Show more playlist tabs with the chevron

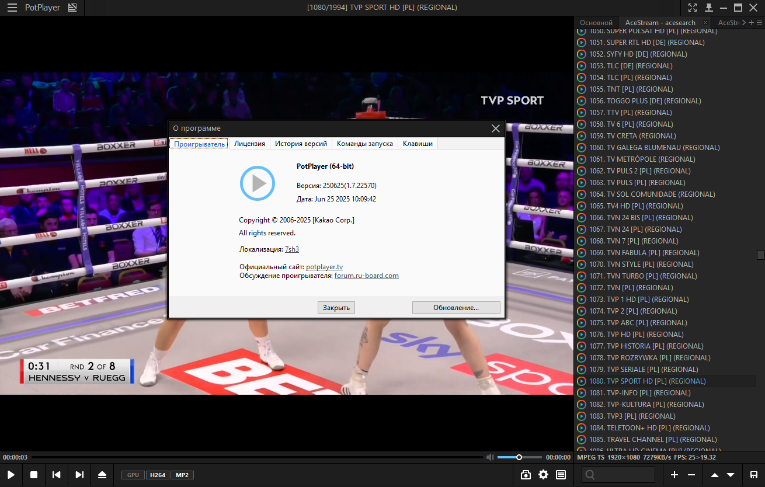(743, 23)
